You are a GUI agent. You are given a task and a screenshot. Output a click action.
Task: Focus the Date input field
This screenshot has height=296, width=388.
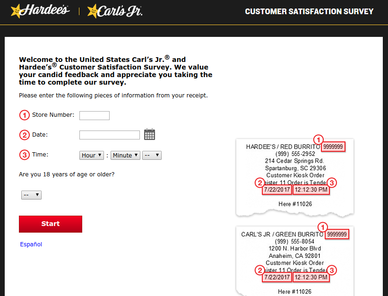109,135
